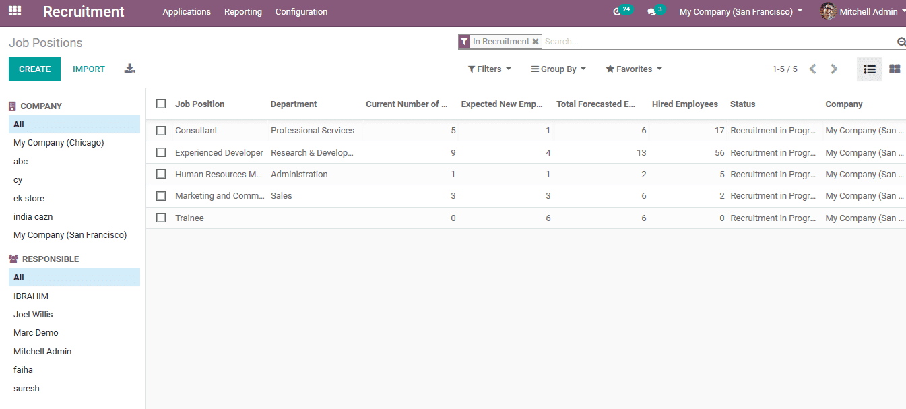Sort by Status column header
This screenshot has width=906, height=409.
point(743,104)
